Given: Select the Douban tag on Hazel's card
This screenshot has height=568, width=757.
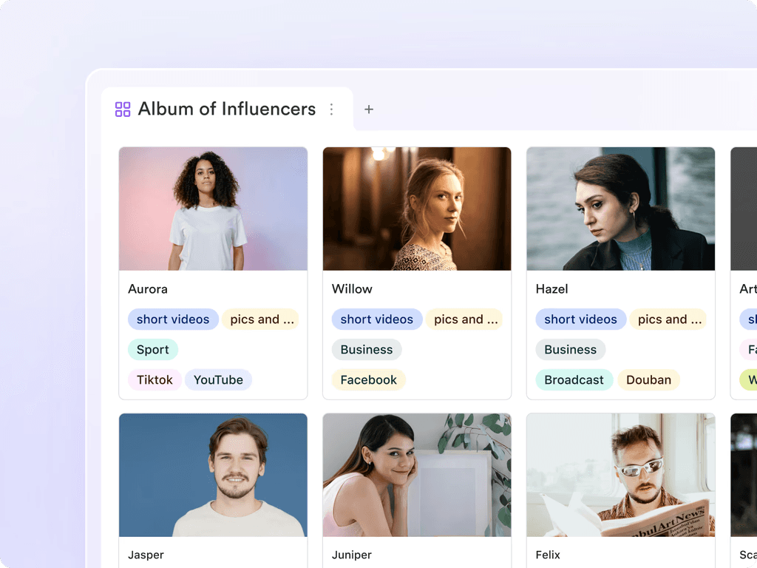Looking at the screenshot, I should [648, 380].
